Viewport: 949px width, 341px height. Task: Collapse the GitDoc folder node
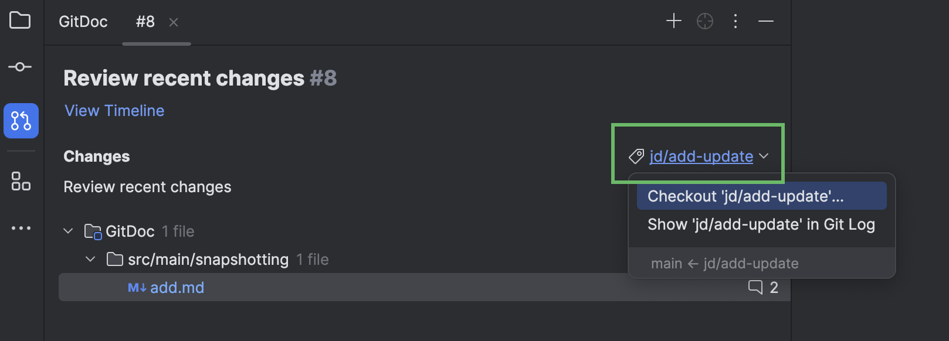coord(67,231)
